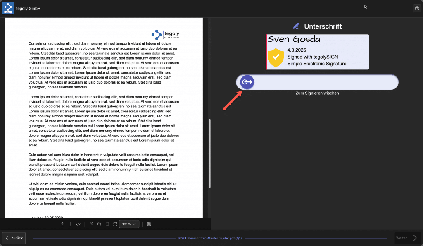
Task: Open the 101% zoom level dropdown
Action: coord(129,224)
